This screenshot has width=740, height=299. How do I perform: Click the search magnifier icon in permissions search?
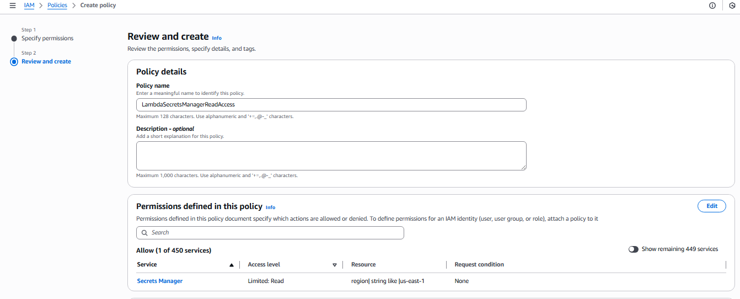pyautogui.click(x=144, y=233)
